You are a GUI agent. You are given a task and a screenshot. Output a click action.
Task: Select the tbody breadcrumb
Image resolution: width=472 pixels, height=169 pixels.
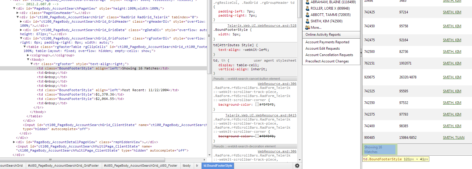click(x=187, y=166)
